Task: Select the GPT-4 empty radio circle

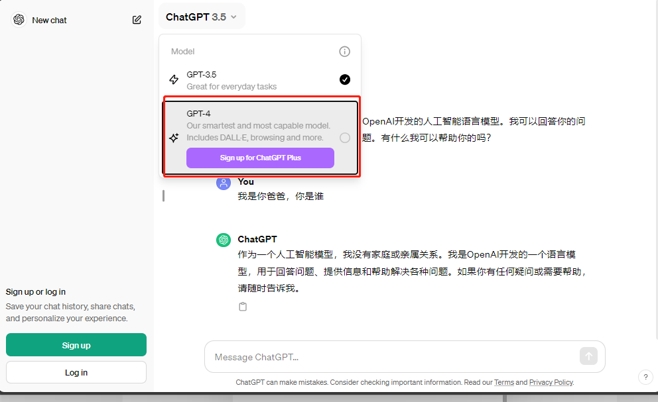Action: coord(345,138)
